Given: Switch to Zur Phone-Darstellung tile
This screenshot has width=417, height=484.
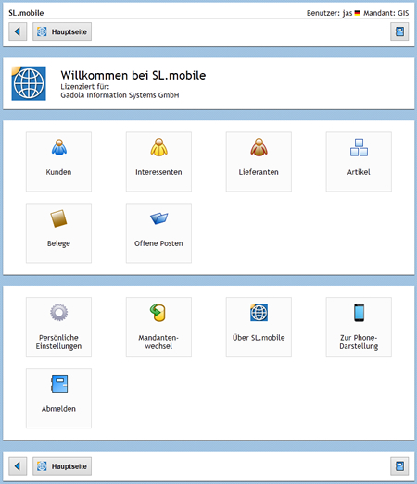Looking at the screenshot, I should pos(359,328).
